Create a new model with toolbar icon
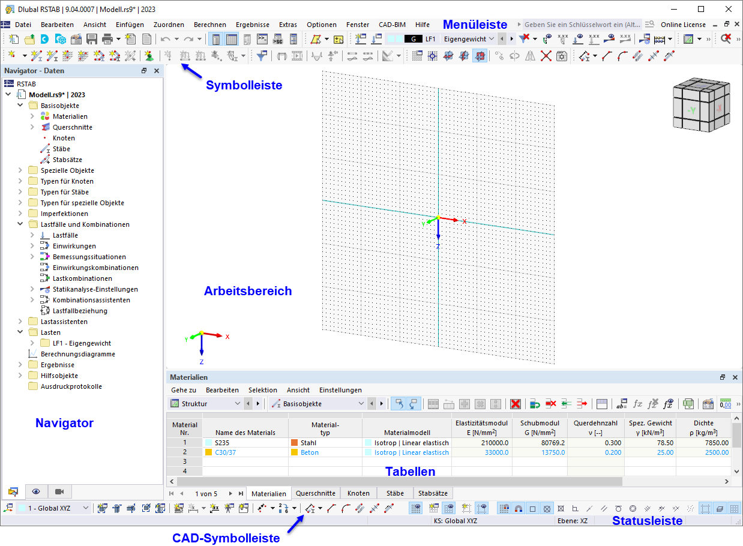Image resolution: width=743 pixels, height=546 pixels. pyautogui.click(x=14, y=39)
